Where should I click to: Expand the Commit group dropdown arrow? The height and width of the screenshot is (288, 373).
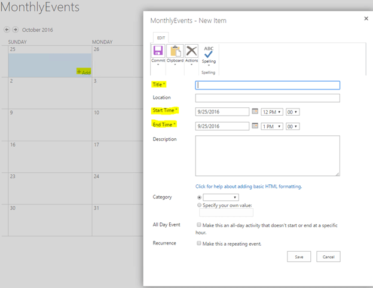pos(158,64)
